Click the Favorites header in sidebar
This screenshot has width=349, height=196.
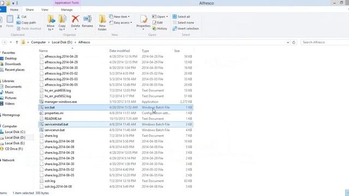coord(9,53)
